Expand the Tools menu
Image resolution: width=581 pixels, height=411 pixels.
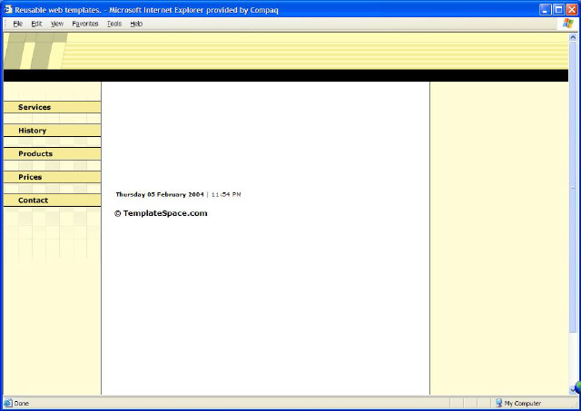point(114,24)
